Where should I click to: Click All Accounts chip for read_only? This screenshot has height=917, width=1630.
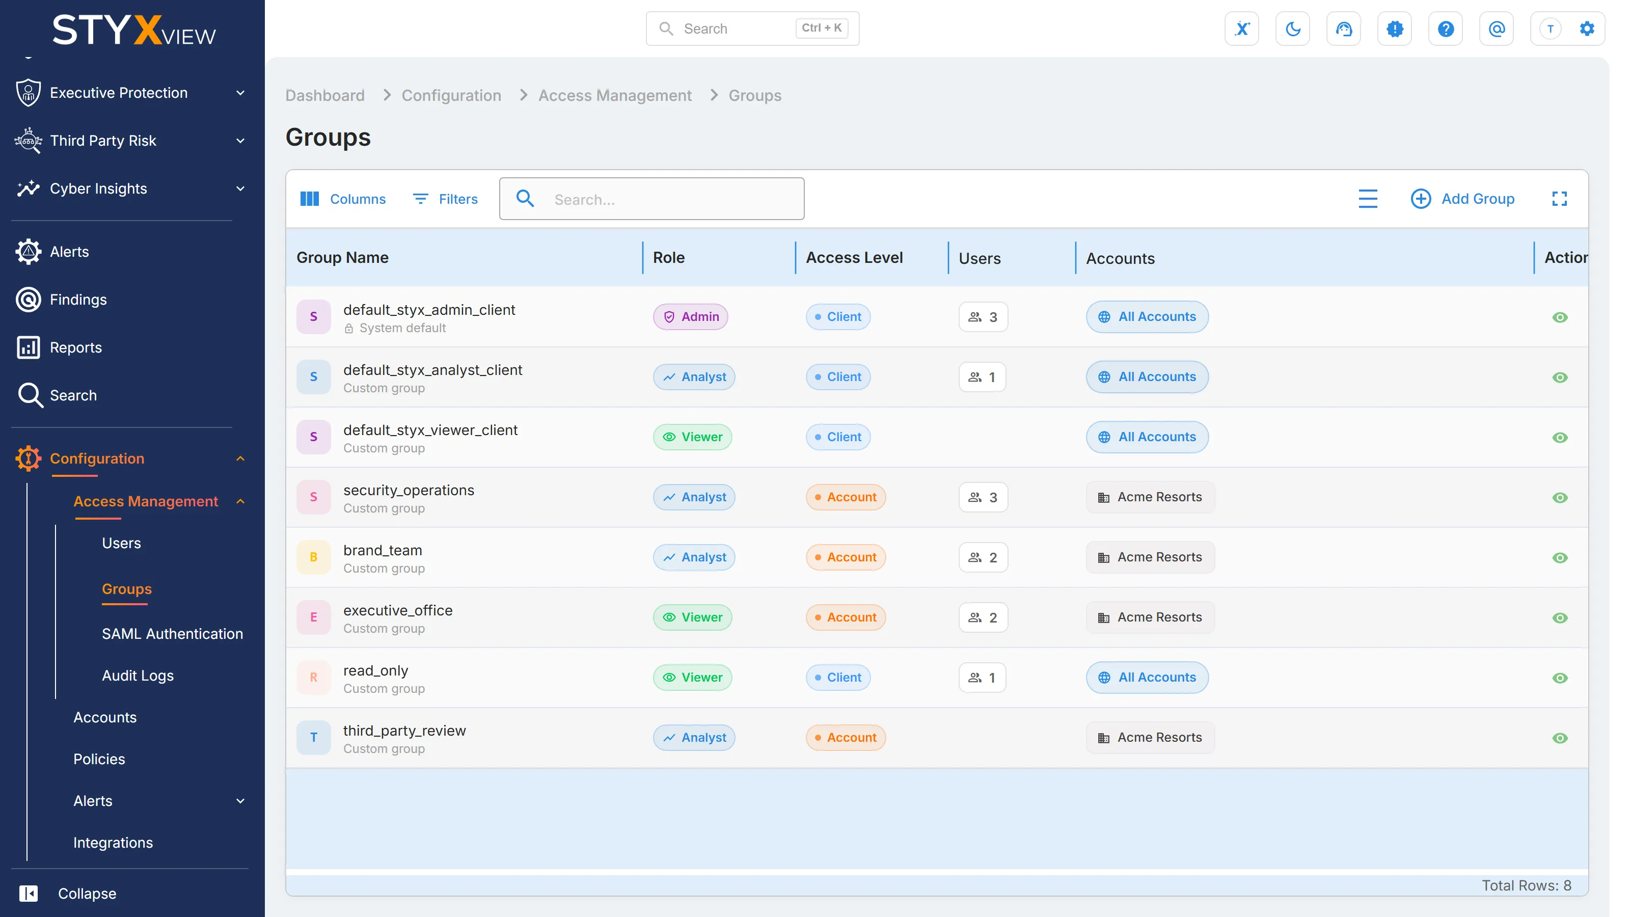tap(1147, 678)
